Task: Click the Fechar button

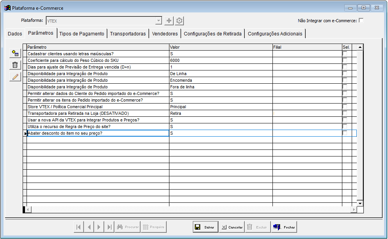Action: tap(284, 227)
